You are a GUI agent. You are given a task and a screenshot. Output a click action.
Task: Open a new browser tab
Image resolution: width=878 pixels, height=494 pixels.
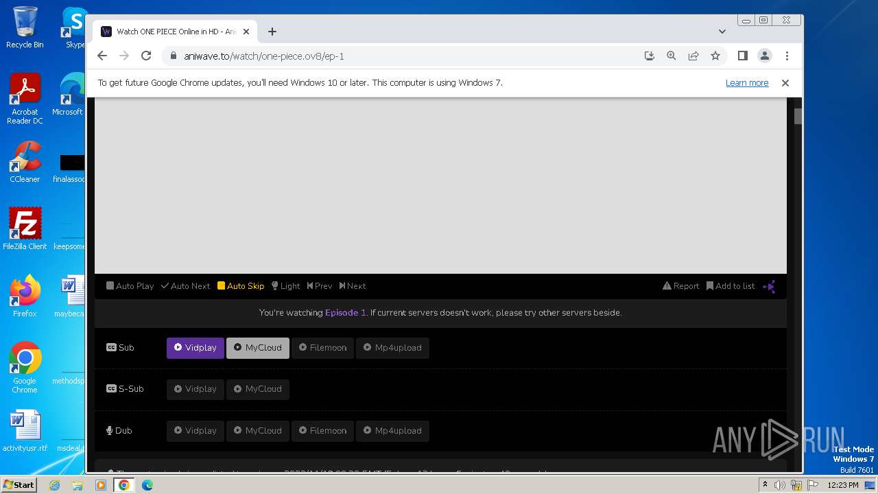tap(272, 32)
